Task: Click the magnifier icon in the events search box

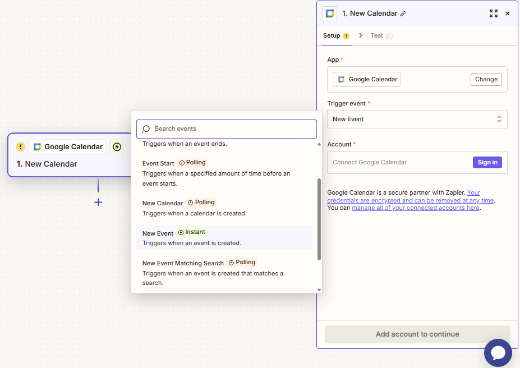Action: pyautogui.click(x=146, y=129)
